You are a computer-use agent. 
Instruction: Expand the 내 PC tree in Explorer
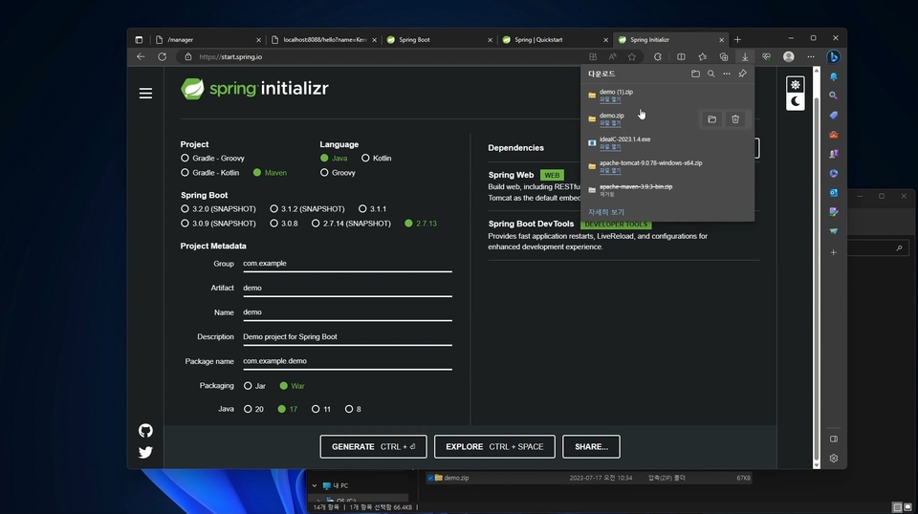315,486
